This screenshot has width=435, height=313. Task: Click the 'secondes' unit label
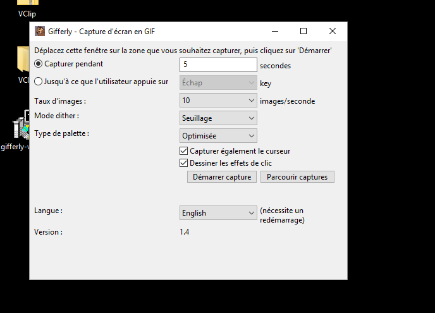[275, 66]
